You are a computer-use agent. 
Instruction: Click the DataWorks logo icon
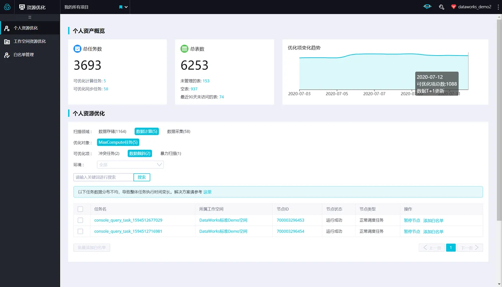click(7, 7)
